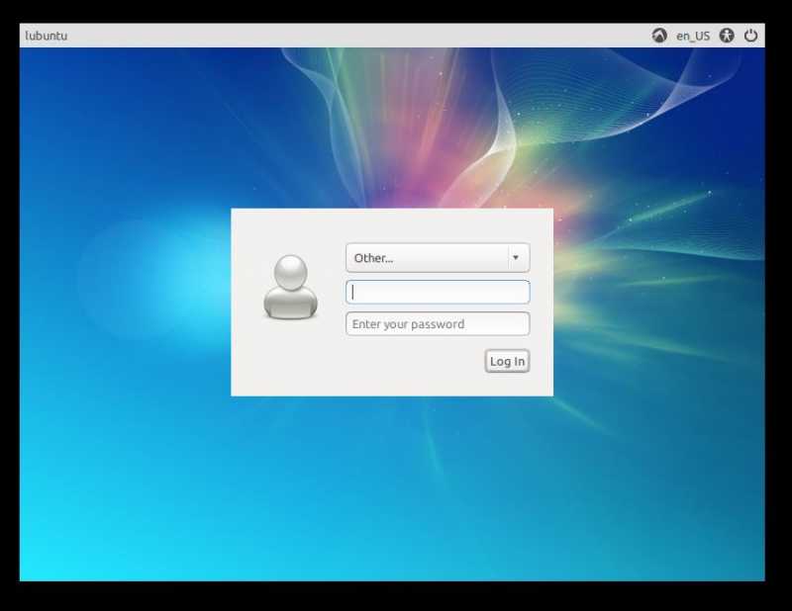Click empty space in the top panel
The height and width of the screenshot is (611, 792).
pyautogui.click(x=346, y=36)
